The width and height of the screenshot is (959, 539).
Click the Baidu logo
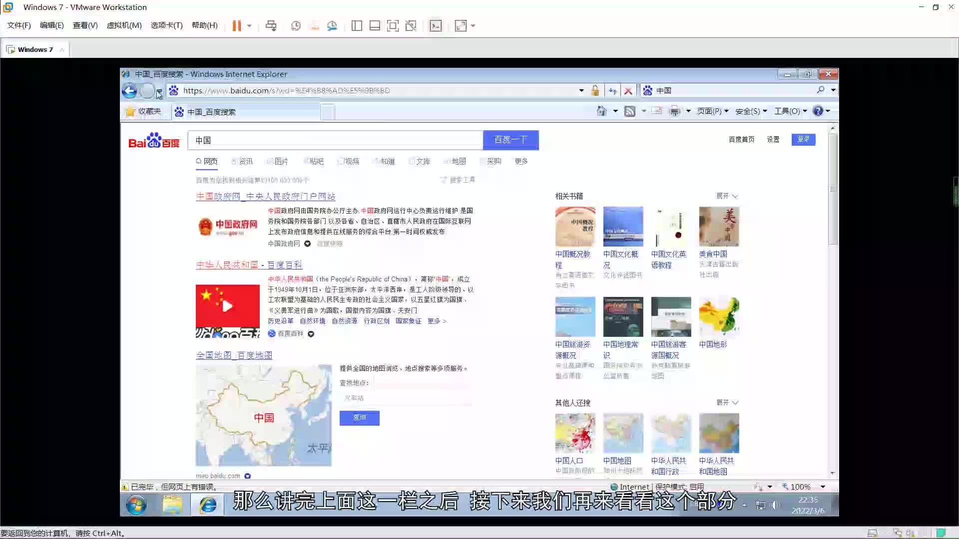tap(154, 140)
